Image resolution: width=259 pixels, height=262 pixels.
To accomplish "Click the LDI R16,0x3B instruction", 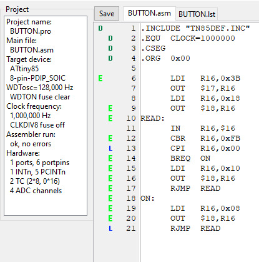I will point(205,78).
